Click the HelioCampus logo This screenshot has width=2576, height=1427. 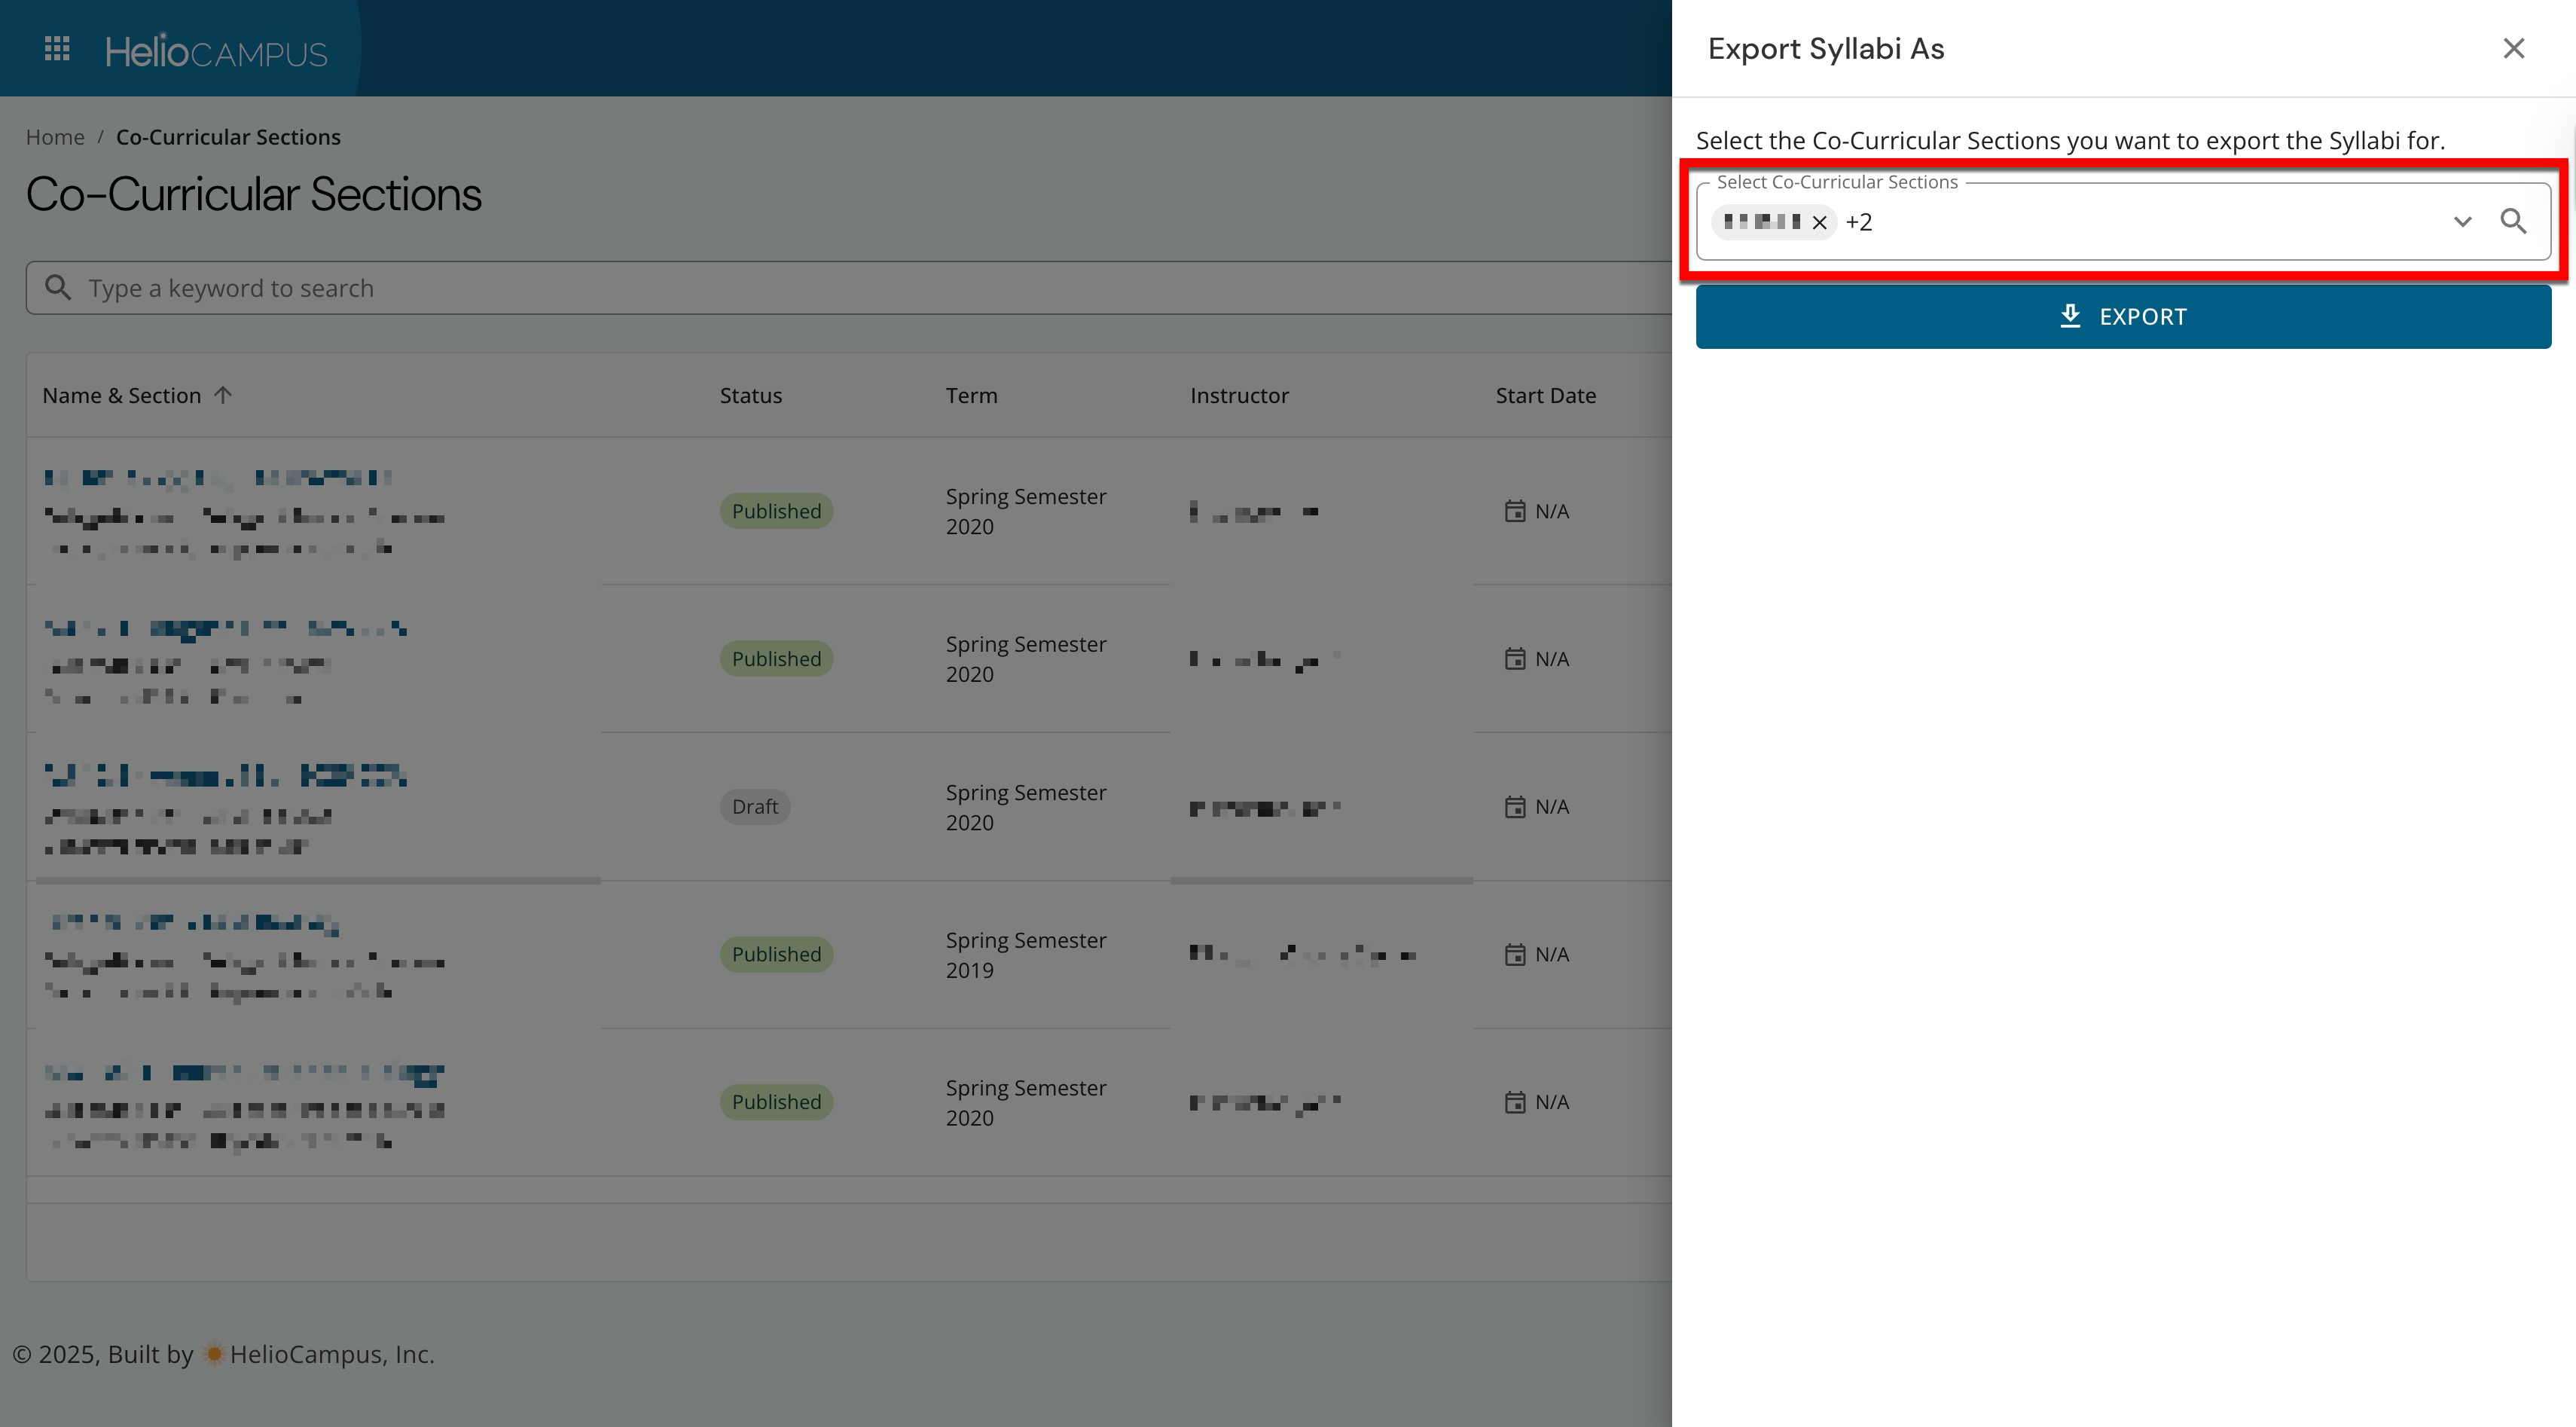pos(216,51)
